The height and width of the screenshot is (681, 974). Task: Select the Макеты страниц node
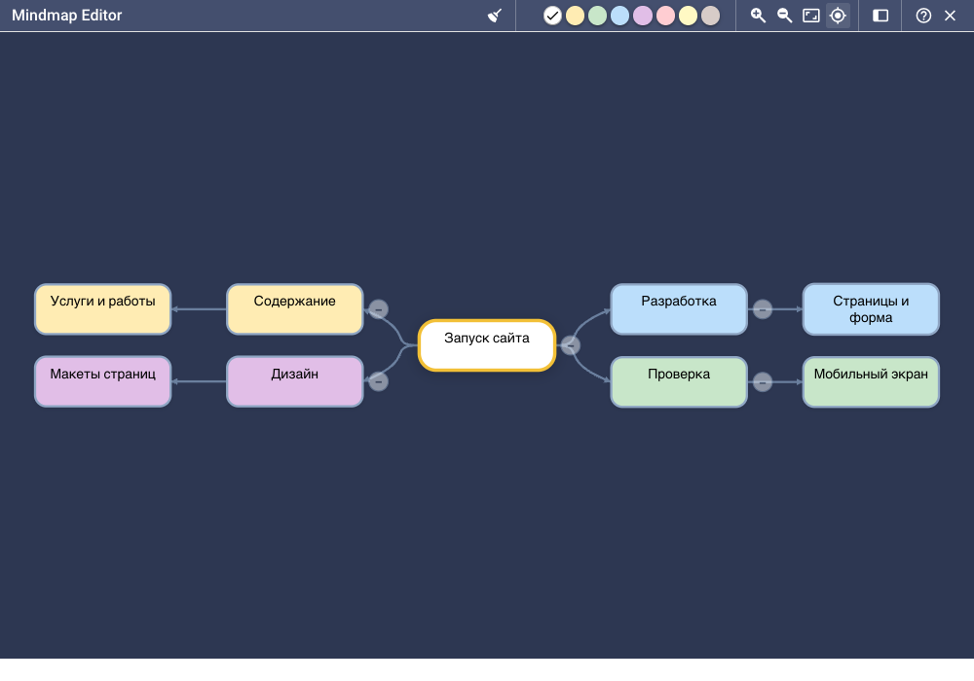(x=102, y=381)
